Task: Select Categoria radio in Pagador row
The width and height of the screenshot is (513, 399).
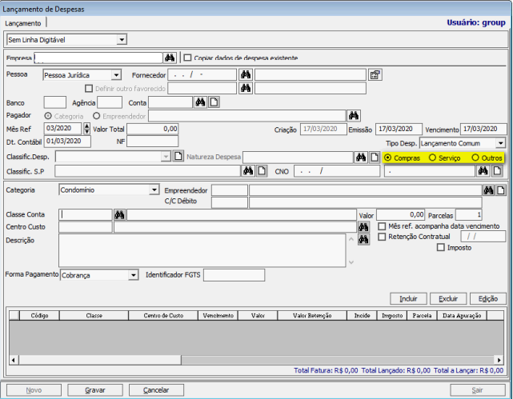Action: (x=48, y=116)
